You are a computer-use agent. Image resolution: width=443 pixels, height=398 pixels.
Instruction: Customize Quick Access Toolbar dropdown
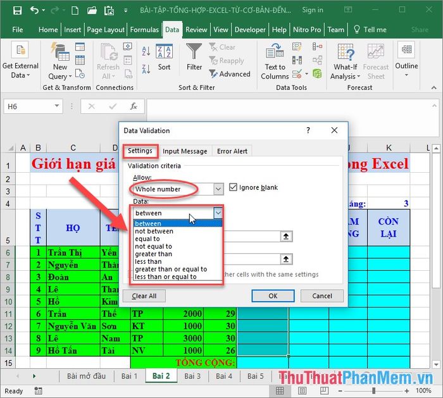[x=125, y=11]
